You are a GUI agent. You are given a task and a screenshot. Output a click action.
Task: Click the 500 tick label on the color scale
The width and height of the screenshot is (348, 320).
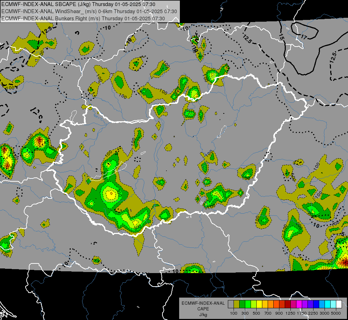coord(256,313)
